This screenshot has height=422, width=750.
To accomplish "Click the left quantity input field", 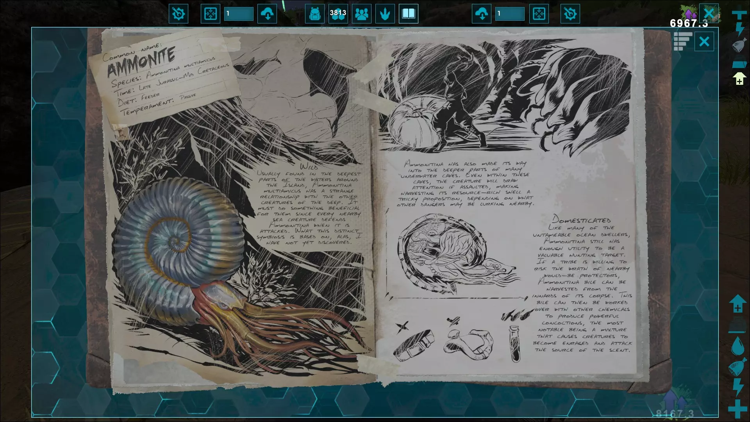I will pyautogui.click(x=239, y=14).
